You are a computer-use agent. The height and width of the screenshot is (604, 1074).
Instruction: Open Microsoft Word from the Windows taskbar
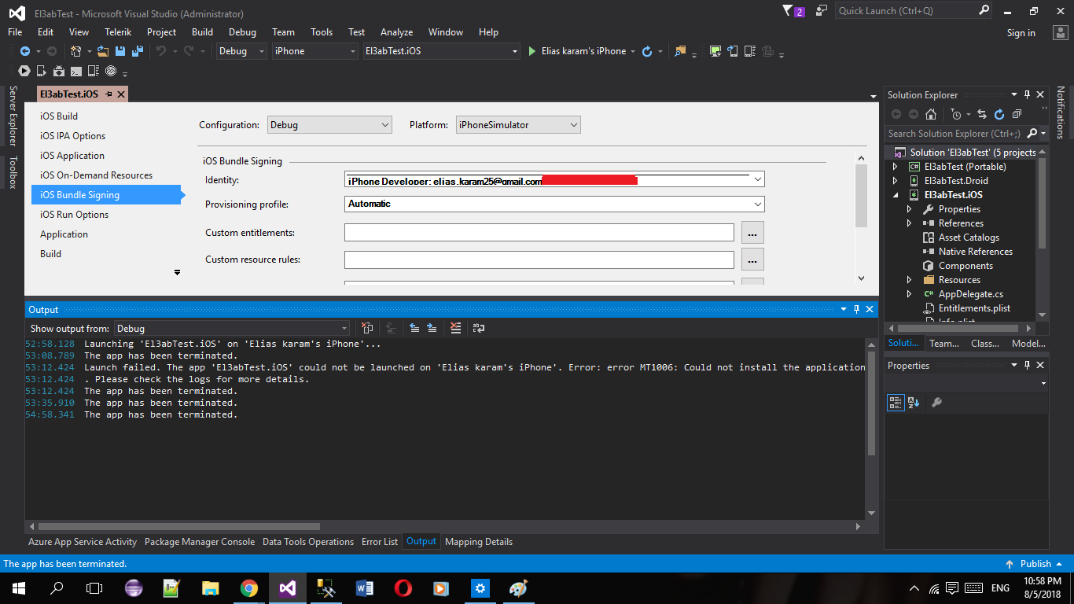(365, 588)
